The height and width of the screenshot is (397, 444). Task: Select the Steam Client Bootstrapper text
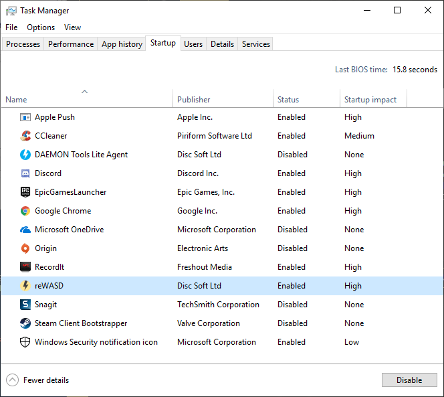81,323
